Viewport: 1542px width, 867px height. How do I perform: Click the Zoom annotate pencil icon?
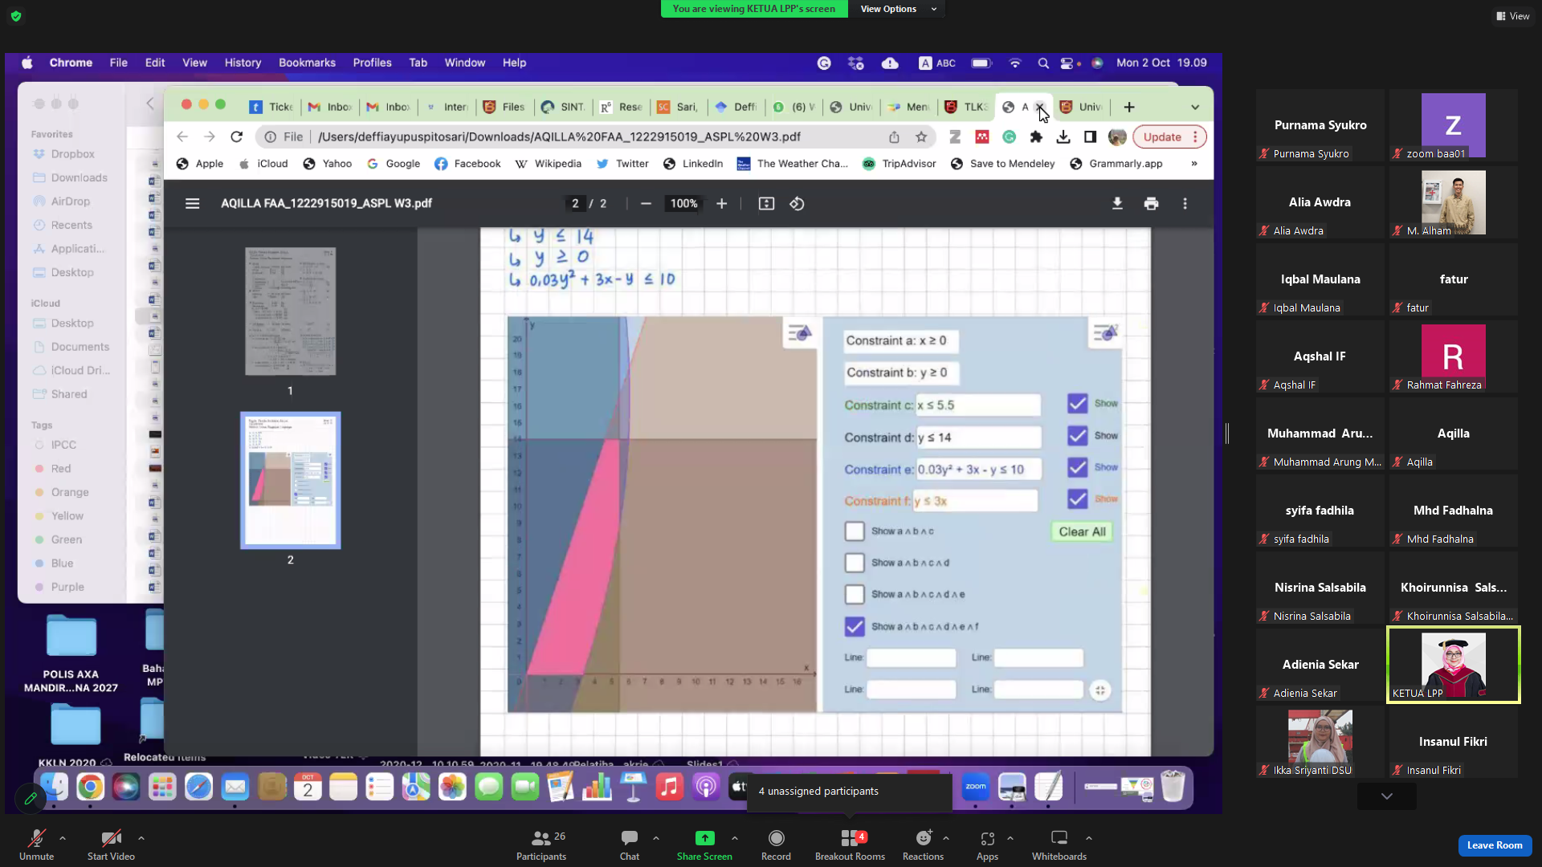click(x=31, y=798)
